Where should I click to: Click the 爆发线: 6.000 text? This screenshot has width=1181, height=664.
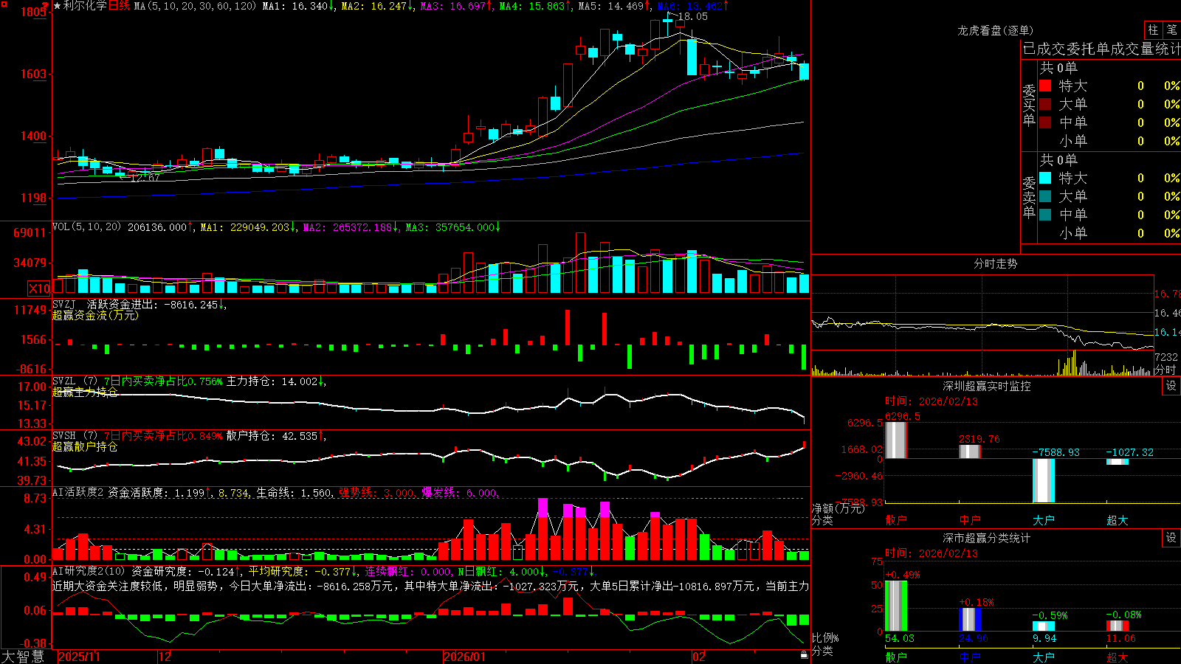[460, 492]
